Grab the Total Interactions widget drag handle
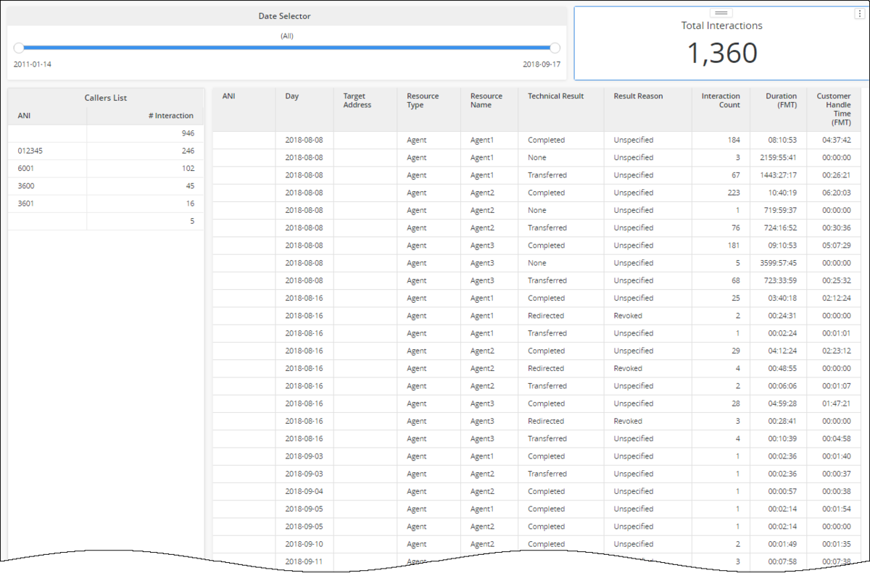The height and width of the screenshot is (573, 870). coord(723,13)
